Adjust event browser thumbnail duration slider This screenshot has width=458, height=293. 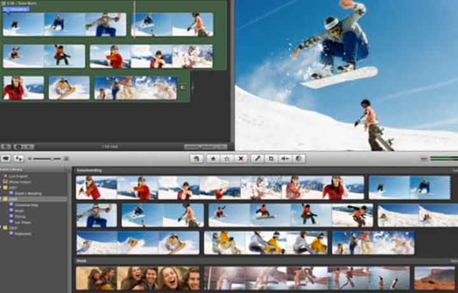coord(47,159)
